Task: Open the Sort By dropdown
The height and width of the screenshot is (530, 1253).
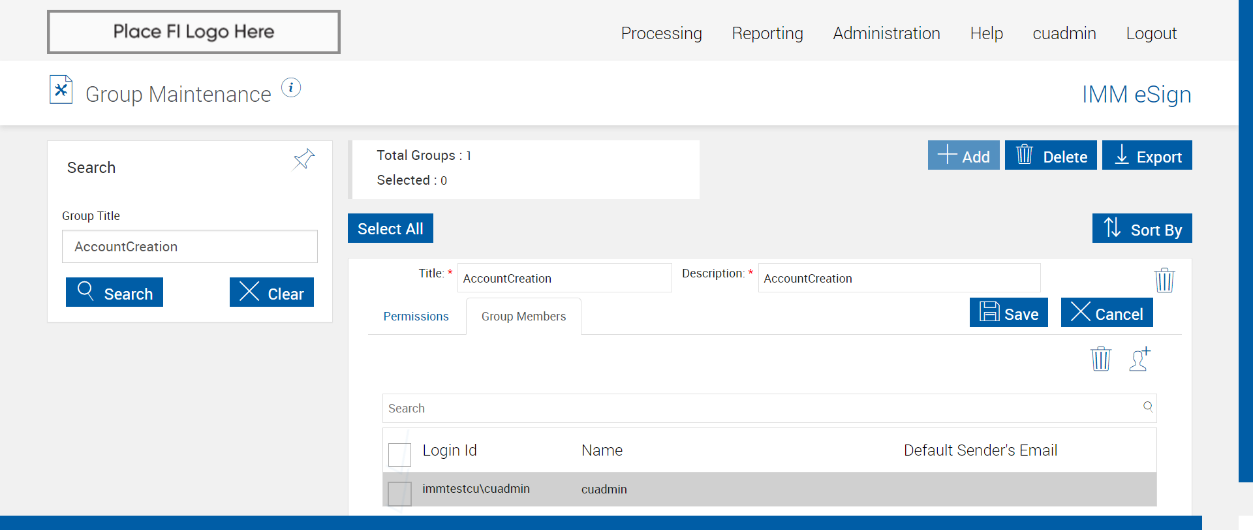Action: pos(1142,228)
